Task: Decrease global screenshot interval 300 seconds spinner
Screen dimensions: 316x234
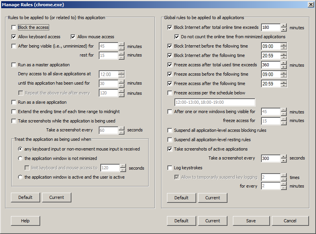Action: pos(284,160)
